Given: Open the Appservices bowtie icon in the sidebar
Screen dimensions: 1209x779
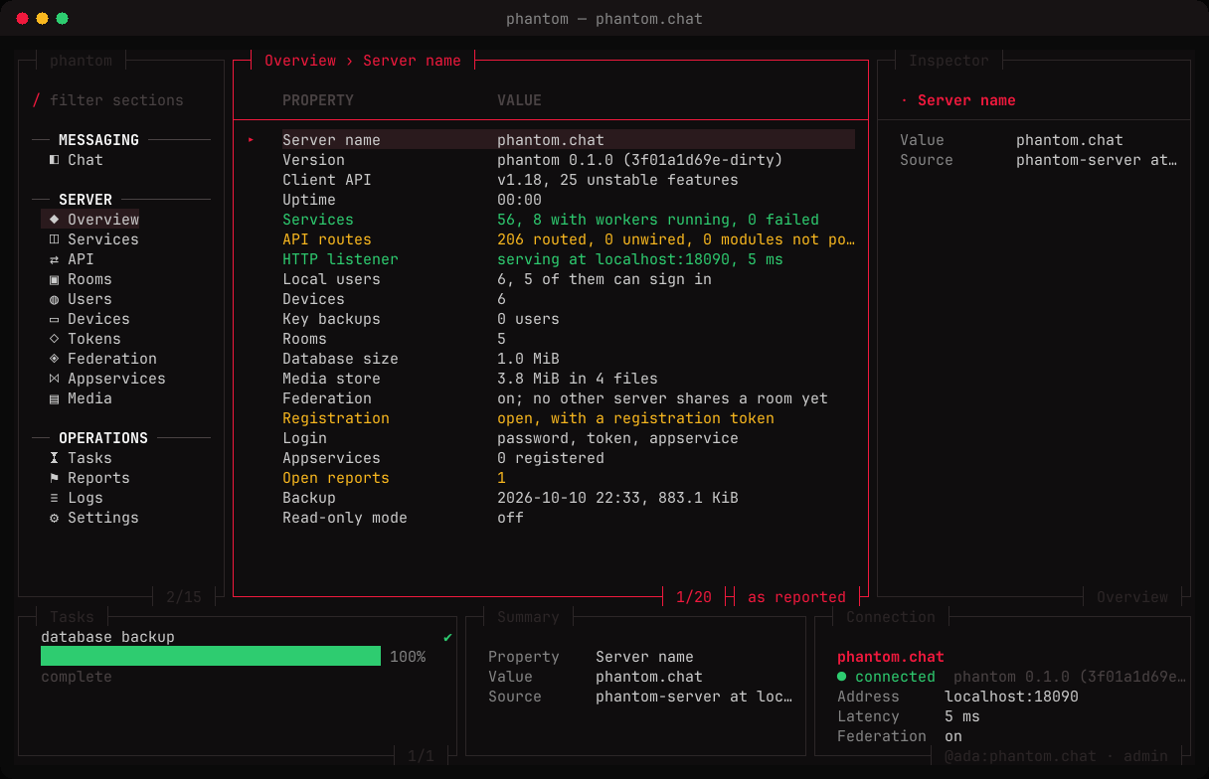Looking at the screenshot, I should 55,379.
